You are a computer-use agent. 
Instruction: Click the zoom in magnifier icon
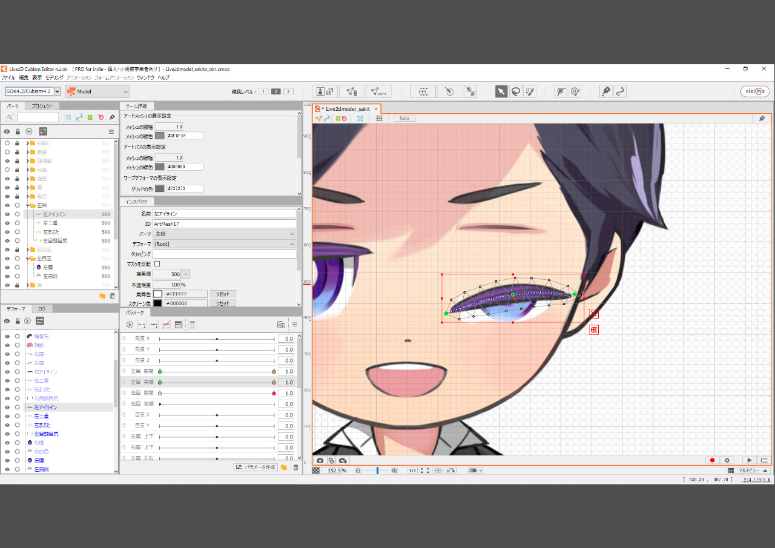394,470
